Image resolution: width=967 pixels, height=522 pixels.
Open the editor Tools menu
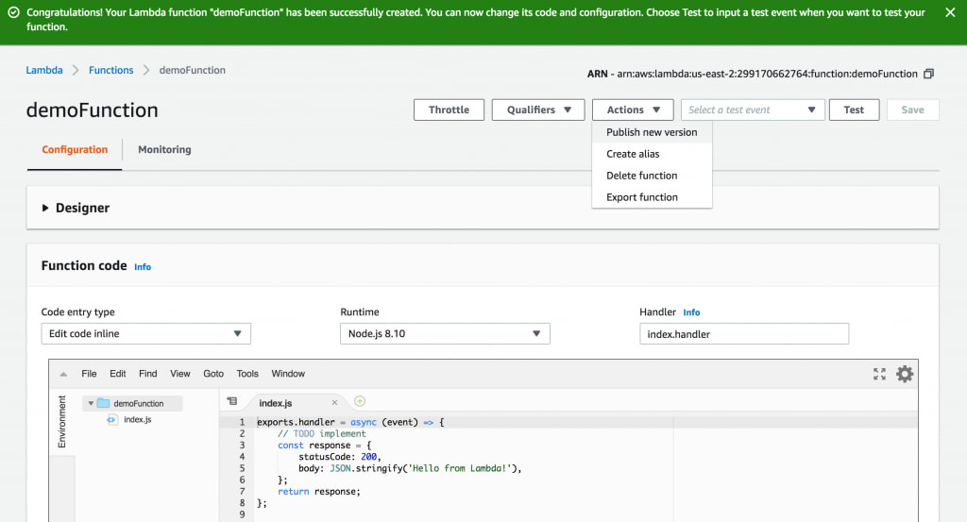coord(247,374)
